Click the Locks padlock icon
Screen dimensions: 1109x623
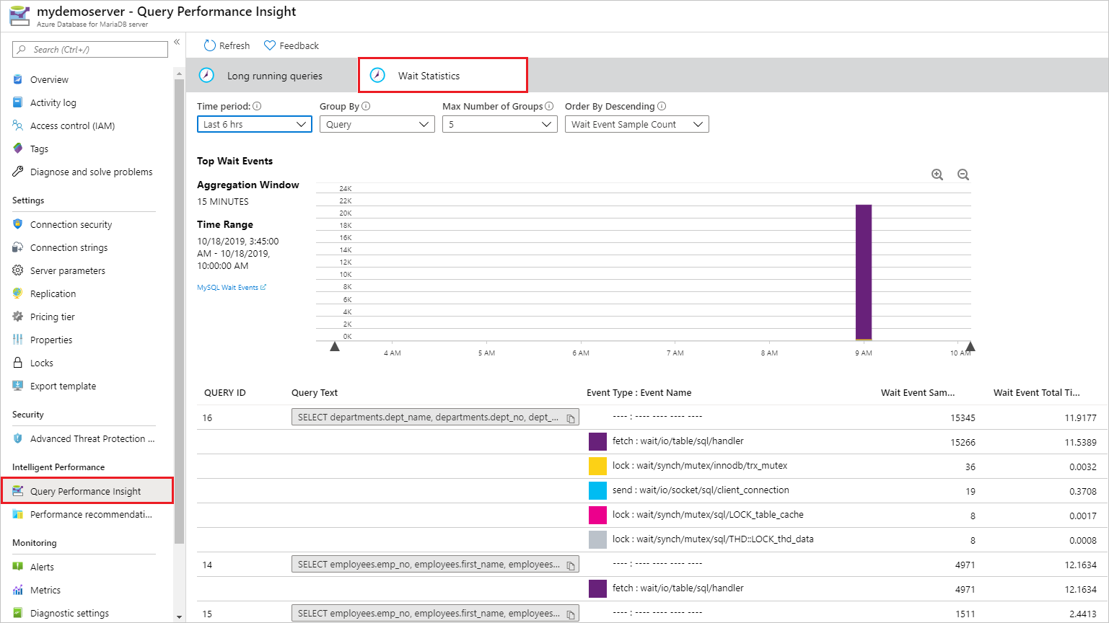pos(18,363)
